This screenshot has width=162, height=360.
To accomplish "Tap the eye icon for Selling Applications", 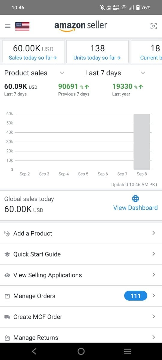I will (x=7, y=275).
